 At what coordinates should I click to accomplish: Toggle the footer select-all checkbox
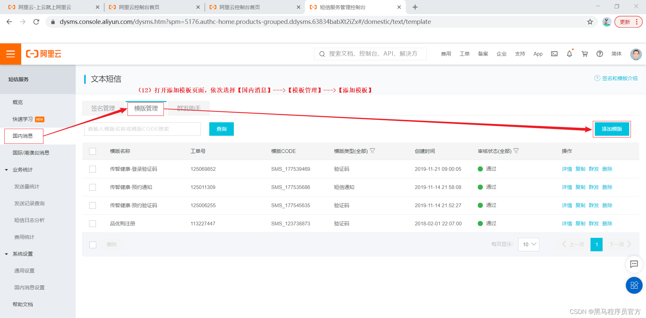[x=93, y=245]
